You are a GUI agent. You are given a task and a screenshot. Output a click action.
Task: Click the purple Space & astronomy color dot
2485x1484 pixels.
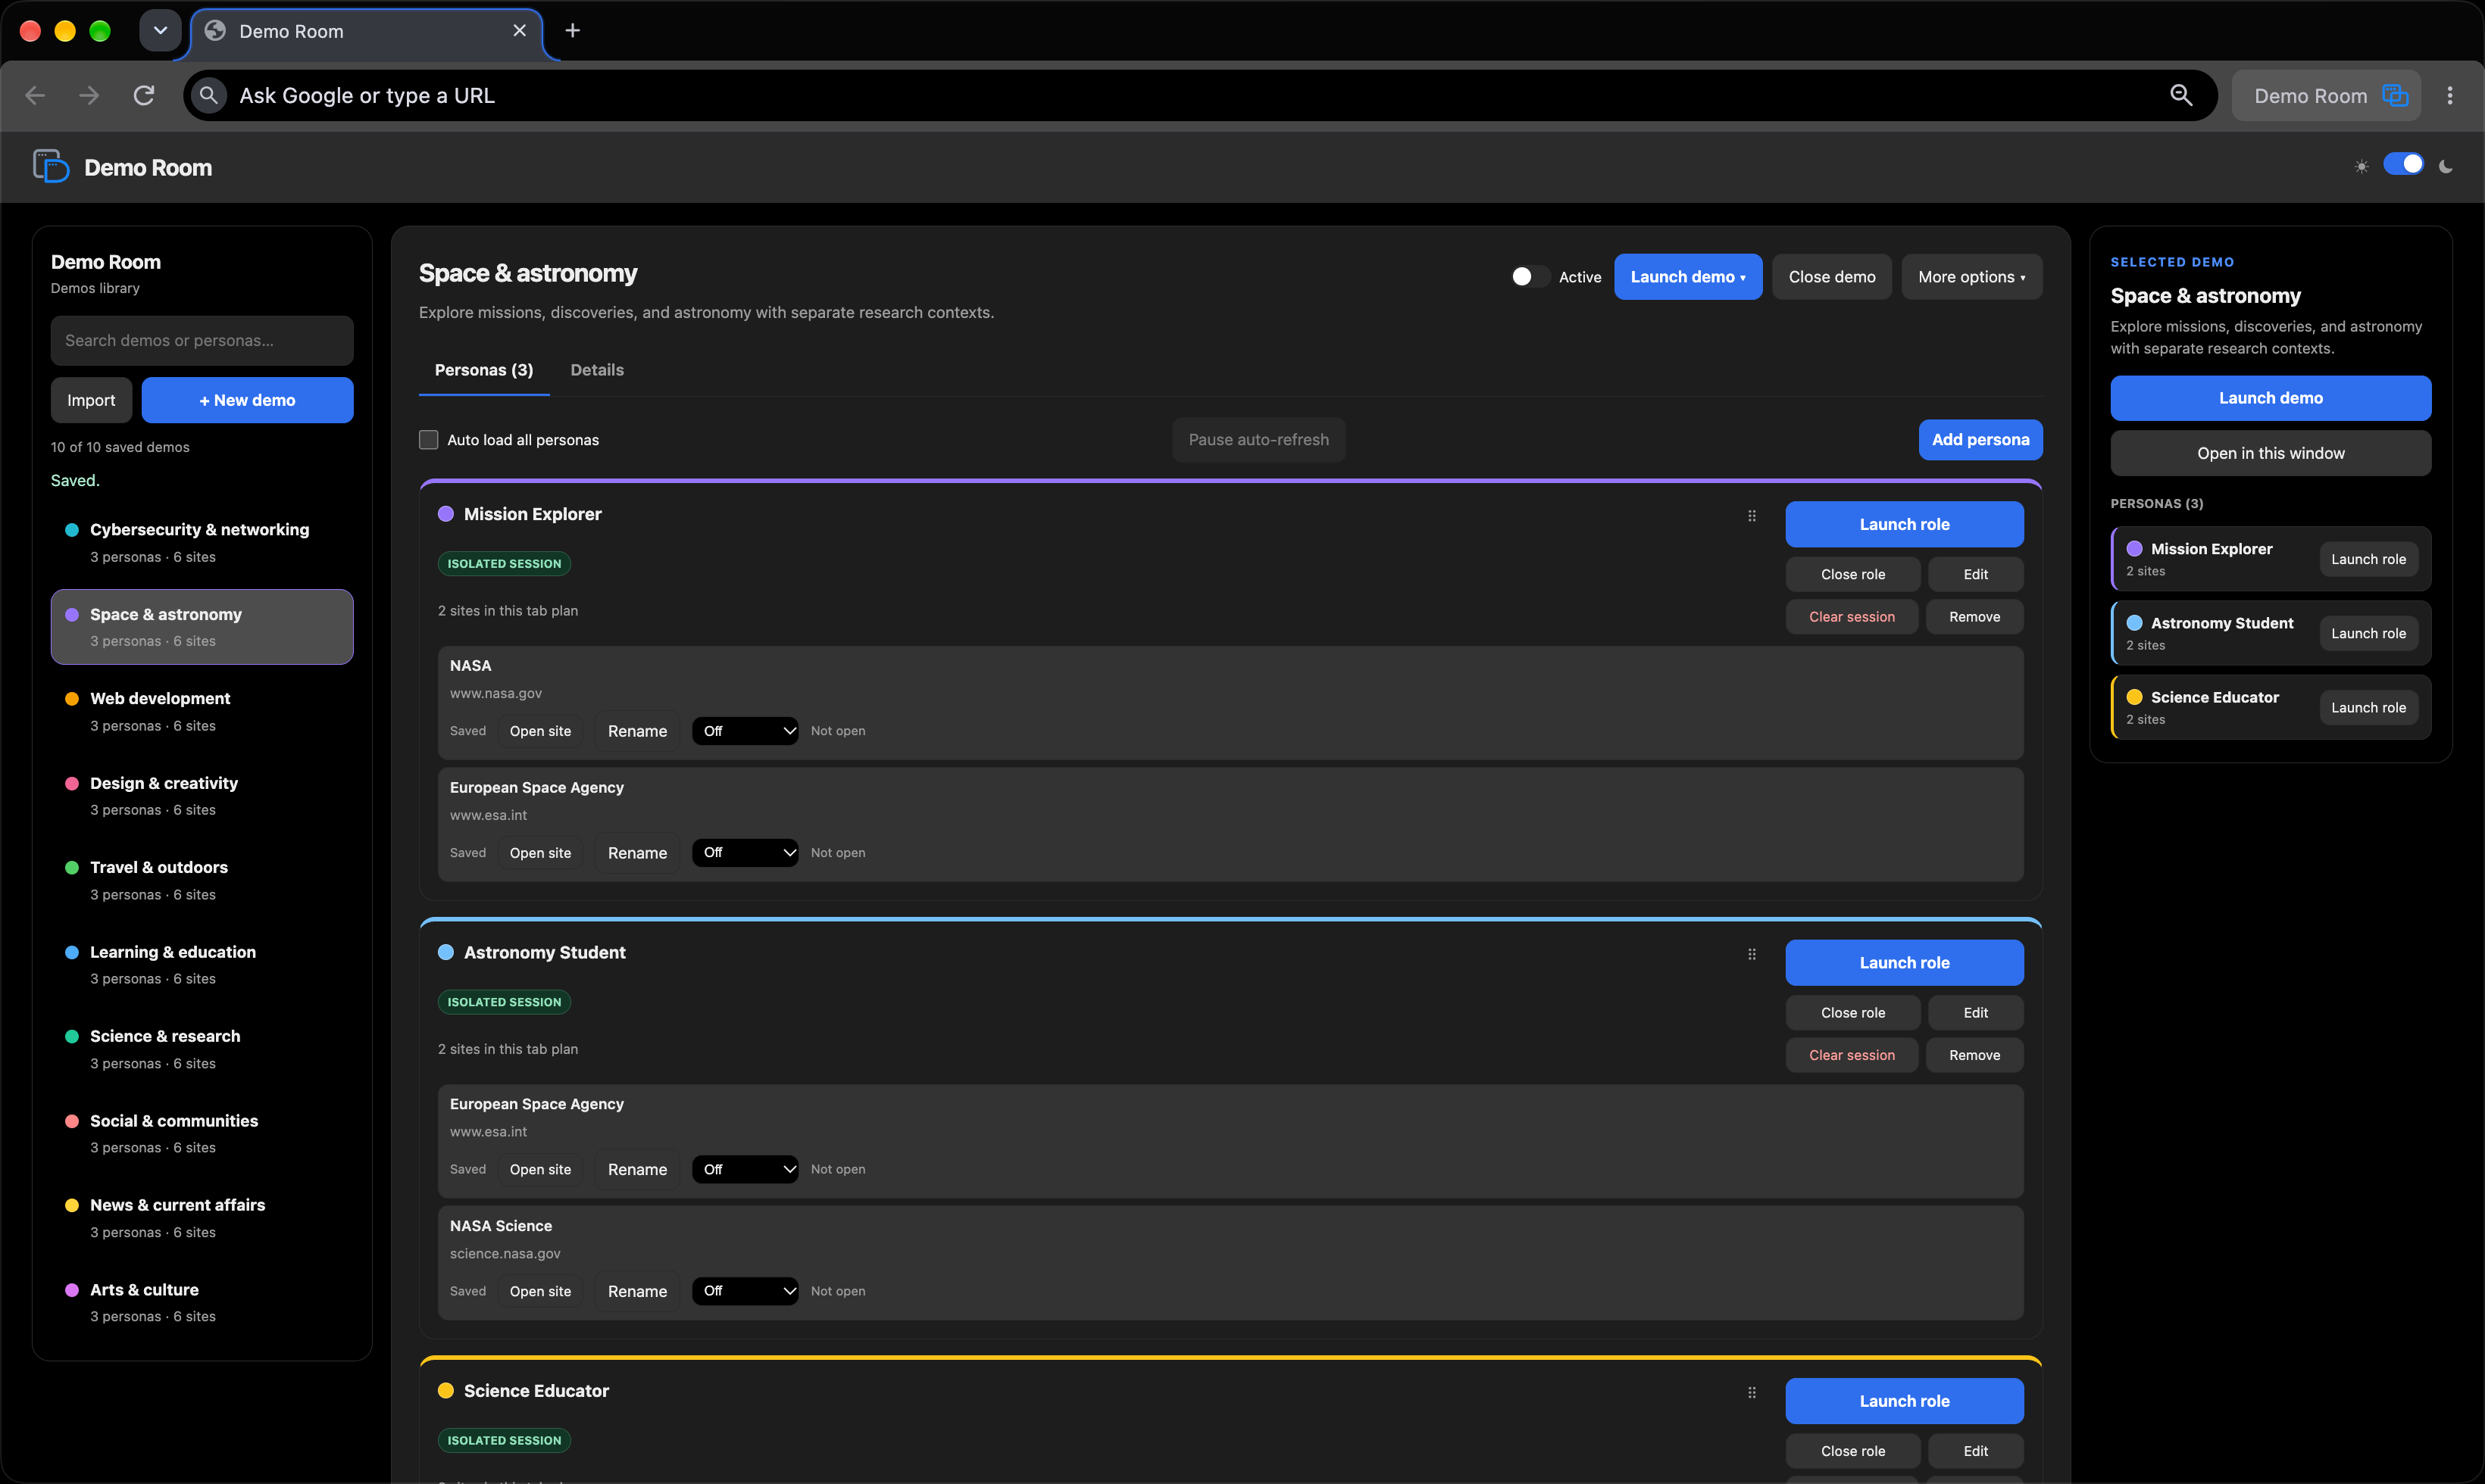tap(72, 614)
